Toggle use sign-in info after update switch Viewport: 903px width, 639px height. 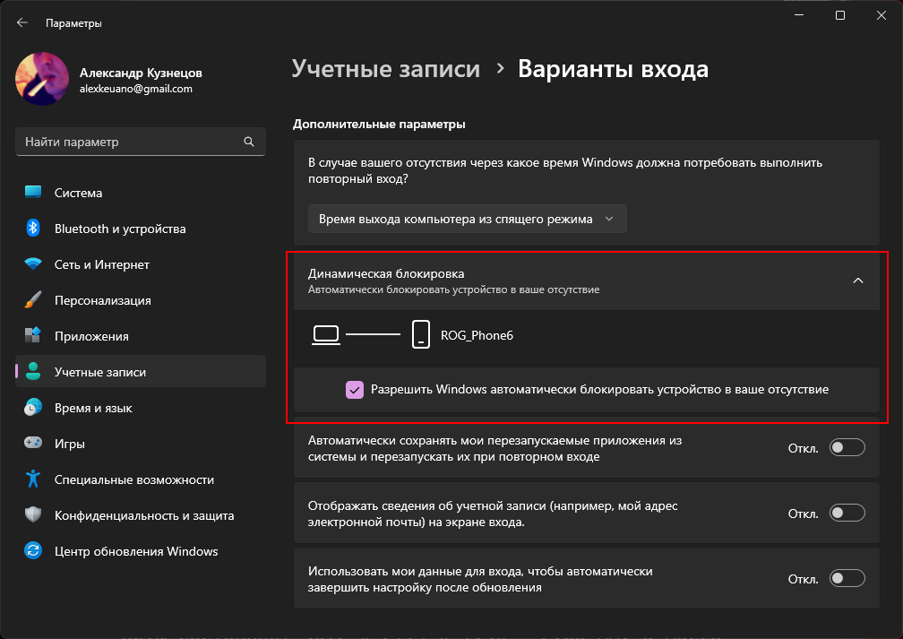point(847,579)
